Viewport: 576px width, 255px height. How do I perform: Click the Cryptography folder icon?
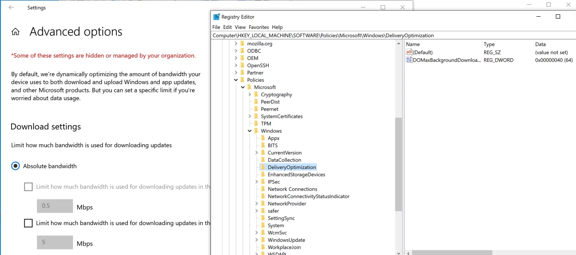tap(256, 95)
